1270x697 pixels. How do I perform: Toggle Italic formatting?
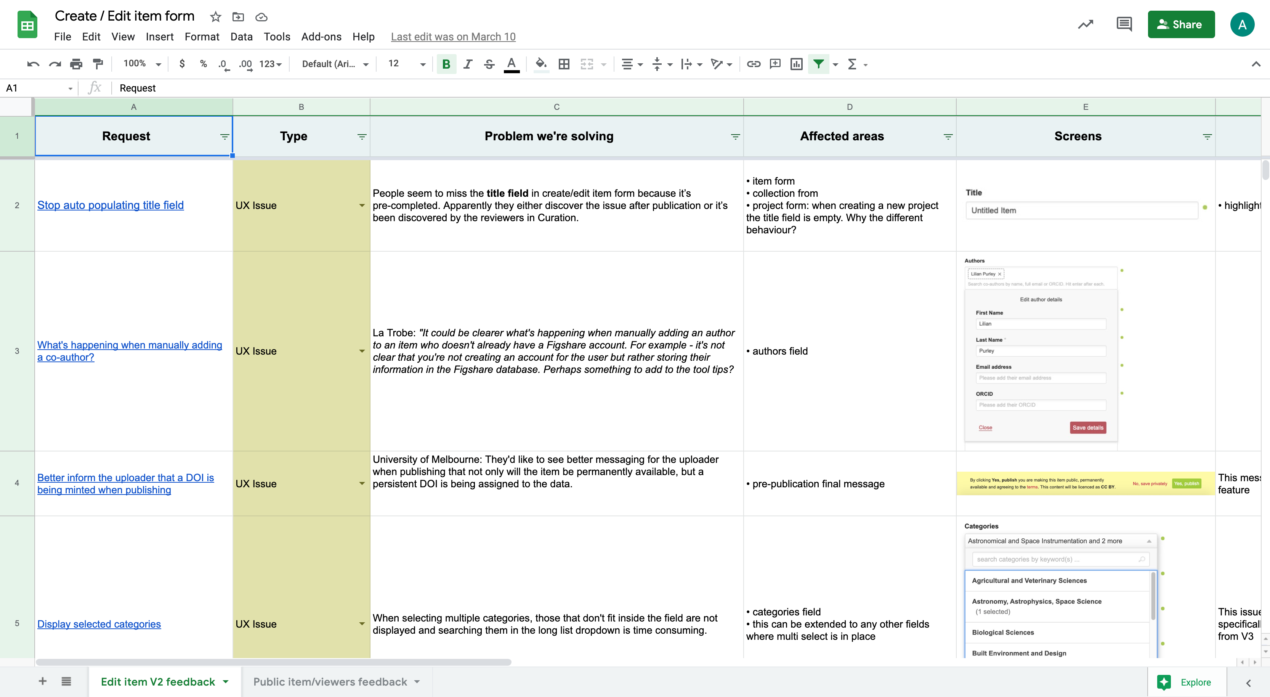point(468,64)
